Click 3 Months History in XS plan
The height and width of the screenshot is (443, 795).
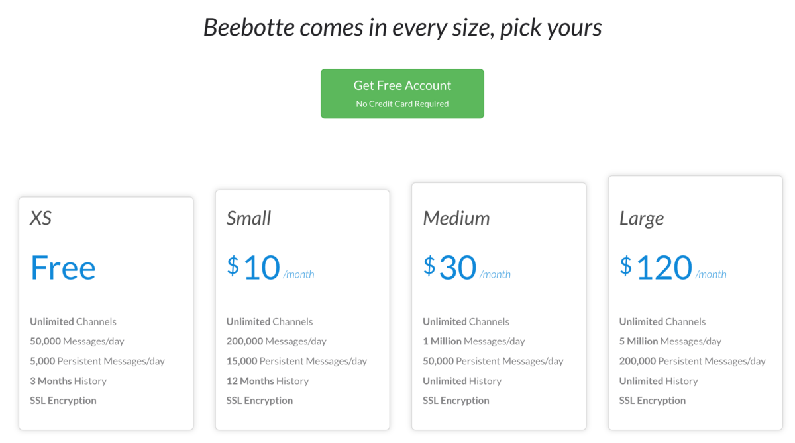coord(68,381)
